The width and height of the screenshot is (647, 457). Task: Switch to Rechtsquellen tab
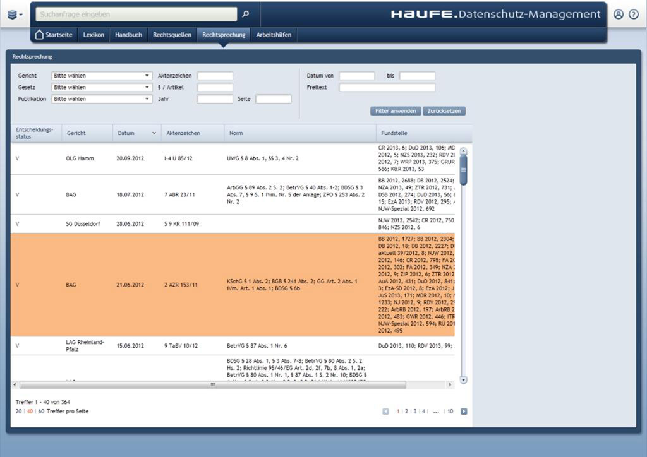click(x=172, y=35)
